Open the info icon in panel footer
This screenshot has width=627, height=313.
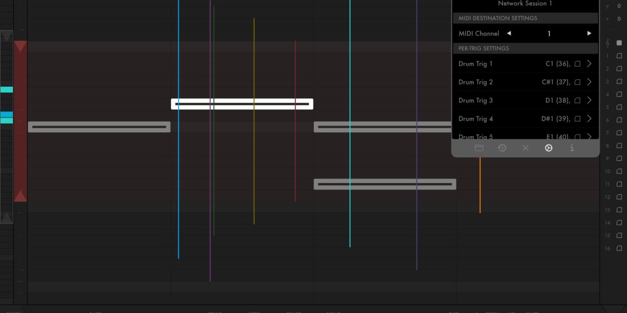[x=572, y=148]
